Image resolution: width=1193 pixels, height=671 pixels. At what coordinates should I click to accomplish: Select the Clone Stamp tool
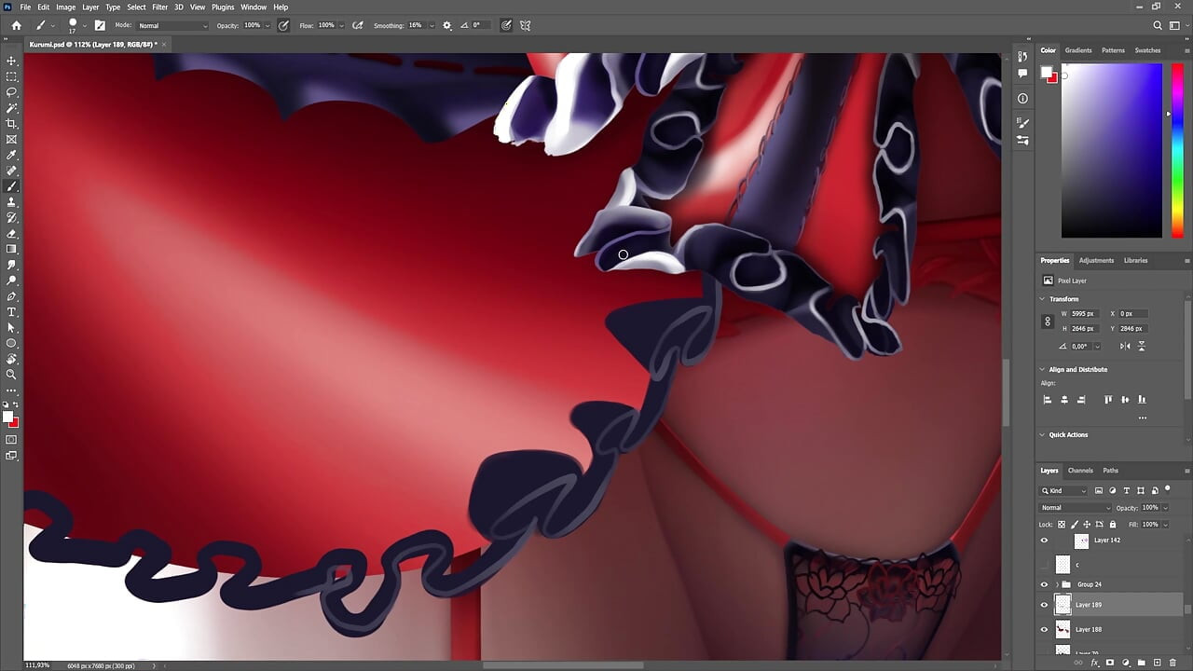pos(12,202)
